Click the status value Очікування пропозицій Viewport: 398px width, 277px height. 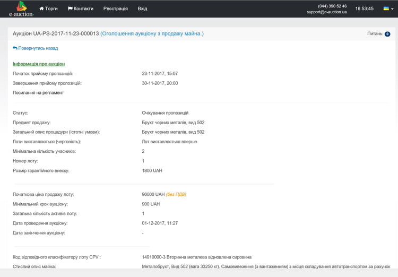coord(165,113)
